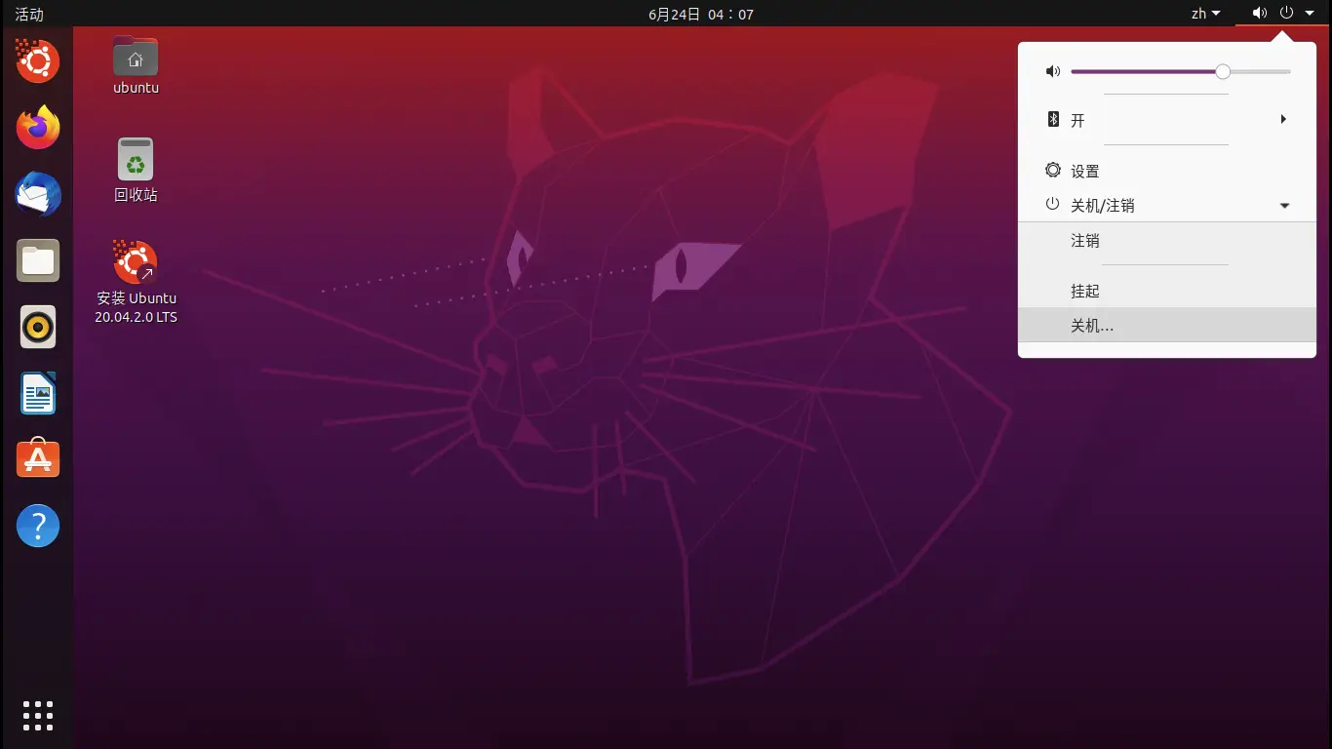Open the Files manager in dock
Viewport: 1332px width, 749px height.
pos(38,260)
